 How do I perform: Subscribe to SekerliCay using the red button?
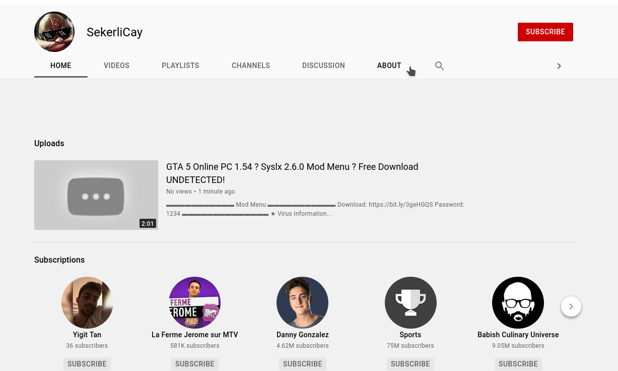tap(545, 32)
